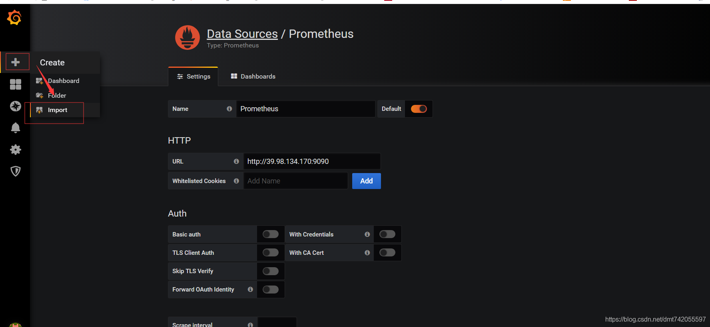
Task: Show info icon for With CA Cert
Action: (x=367, y=253)
